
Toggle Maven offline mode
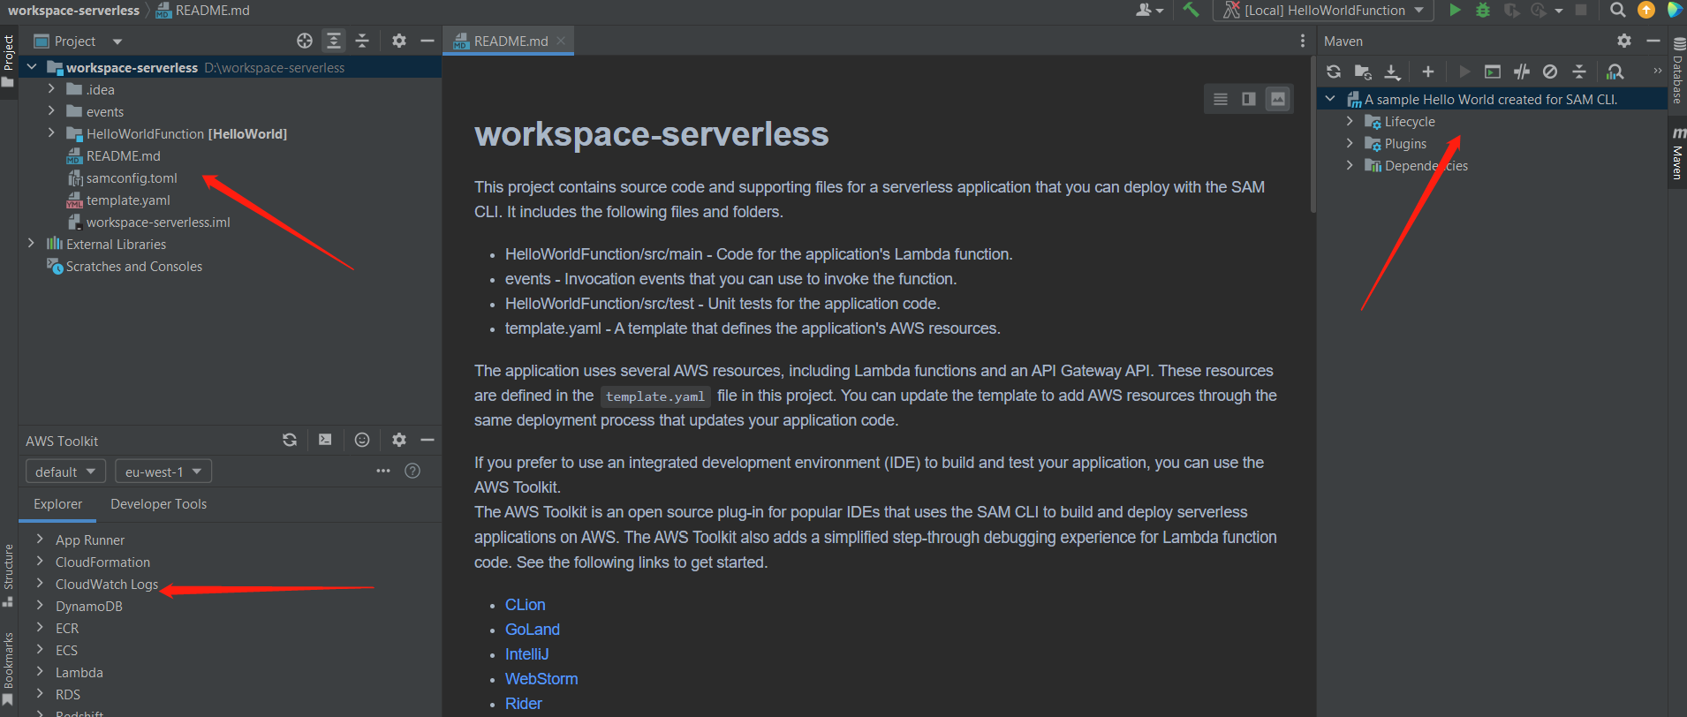click(1522, 72)
